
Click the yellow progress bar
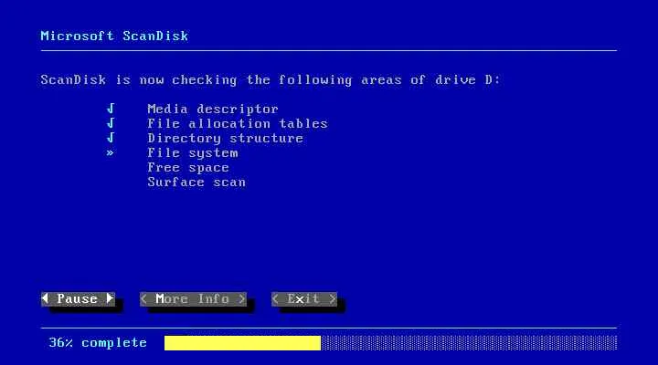(x=242, y=343)
